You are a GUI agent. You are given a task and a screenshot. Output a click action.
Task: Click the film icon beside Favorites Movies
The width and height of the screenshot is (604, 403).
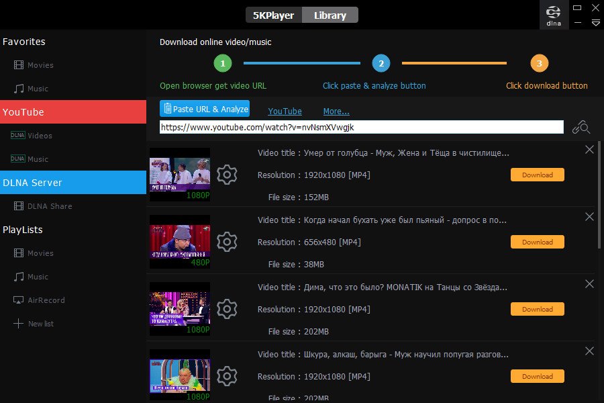pos(19,64)
